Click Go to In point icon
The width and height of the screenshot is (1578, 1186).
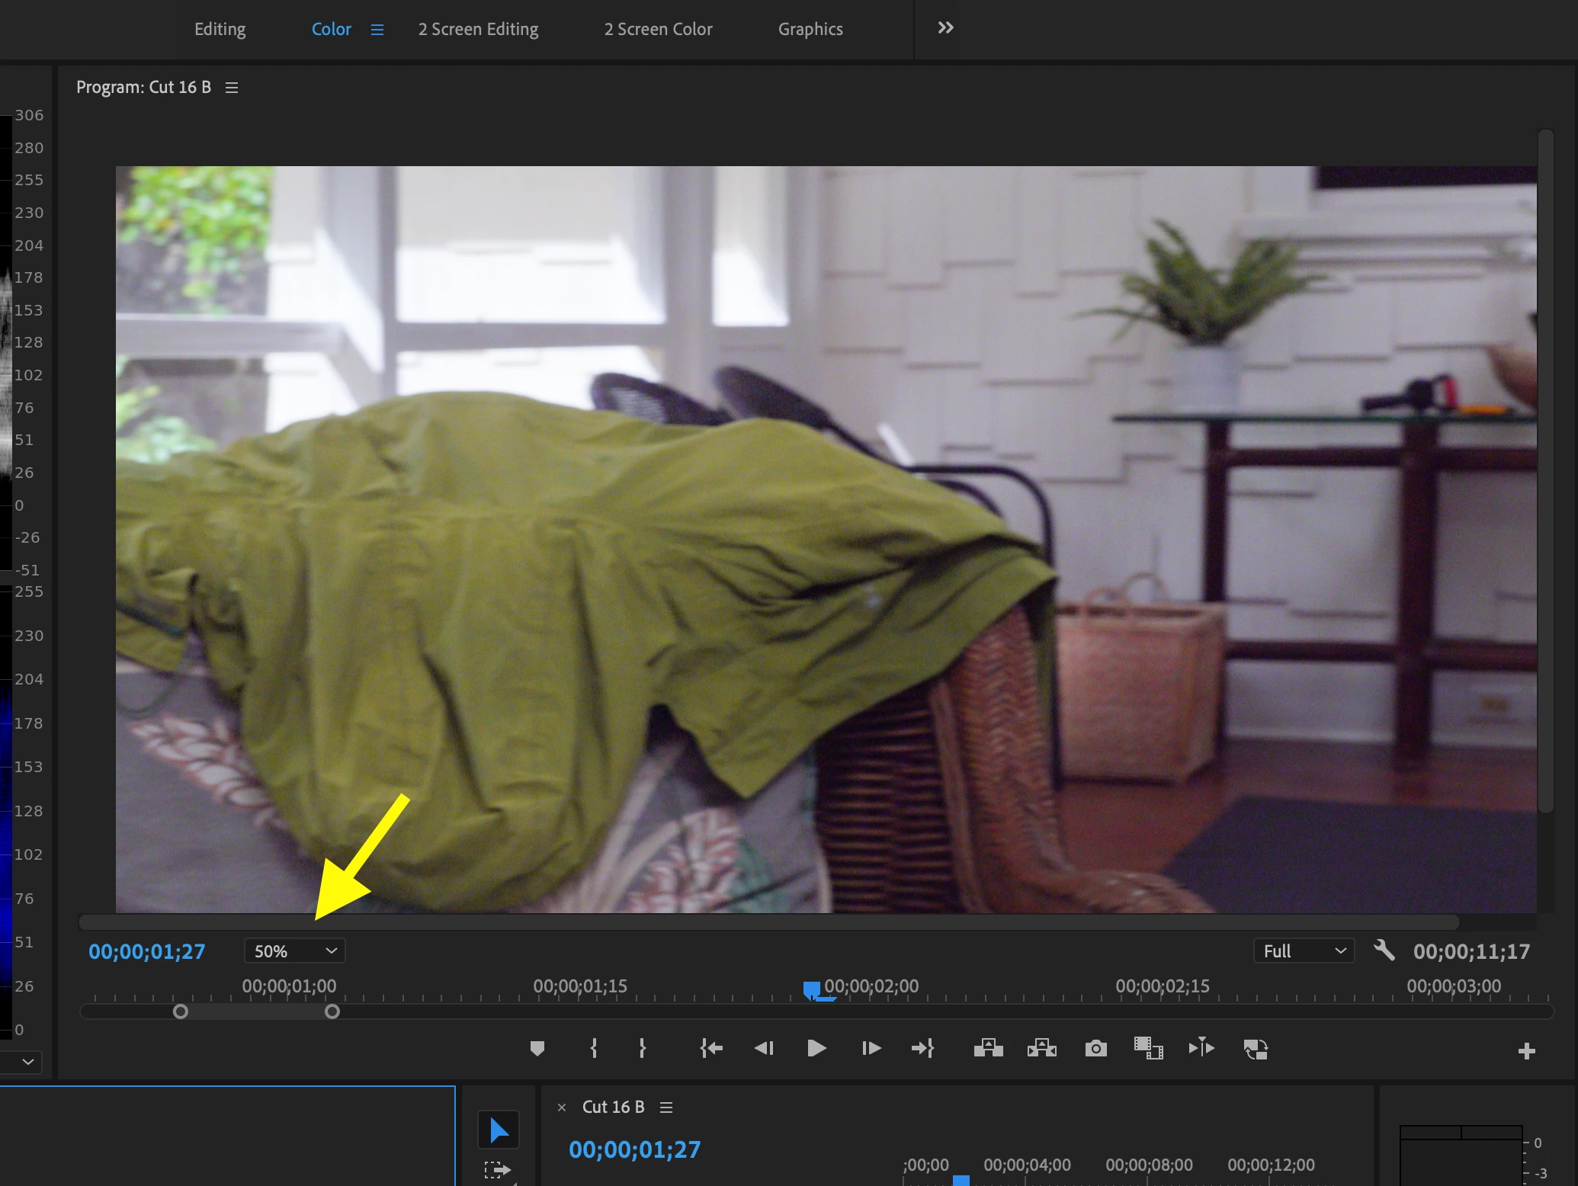[x=711, y=1049]
